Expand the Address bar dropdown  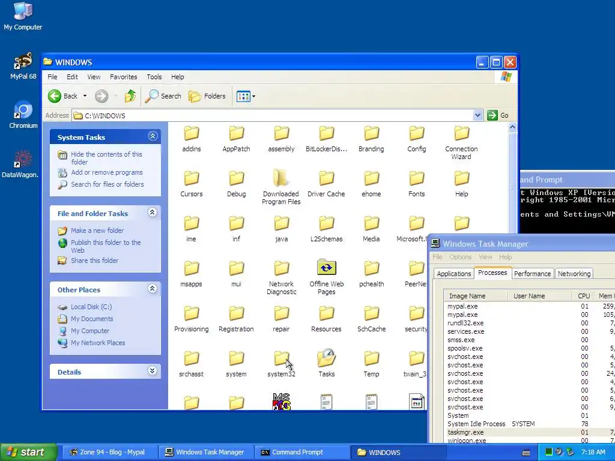point(477,115)
